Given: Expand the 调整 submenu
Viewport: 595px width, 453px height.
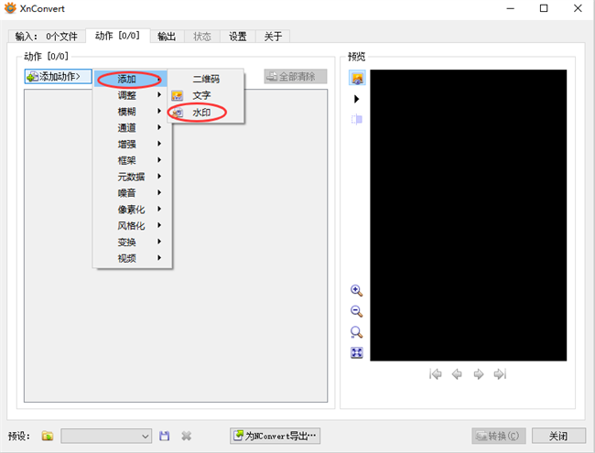Looking at the screenshot, I should pyautogui.click(x=127, y=95).
